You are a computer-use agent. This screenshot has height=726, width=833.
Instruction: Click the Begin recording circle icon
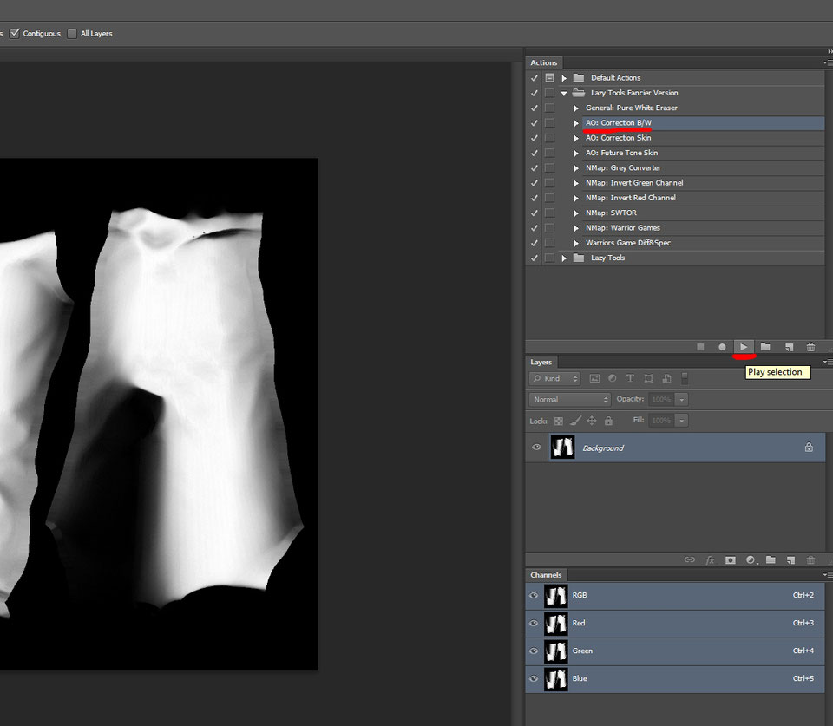click(x=722, y=347)
